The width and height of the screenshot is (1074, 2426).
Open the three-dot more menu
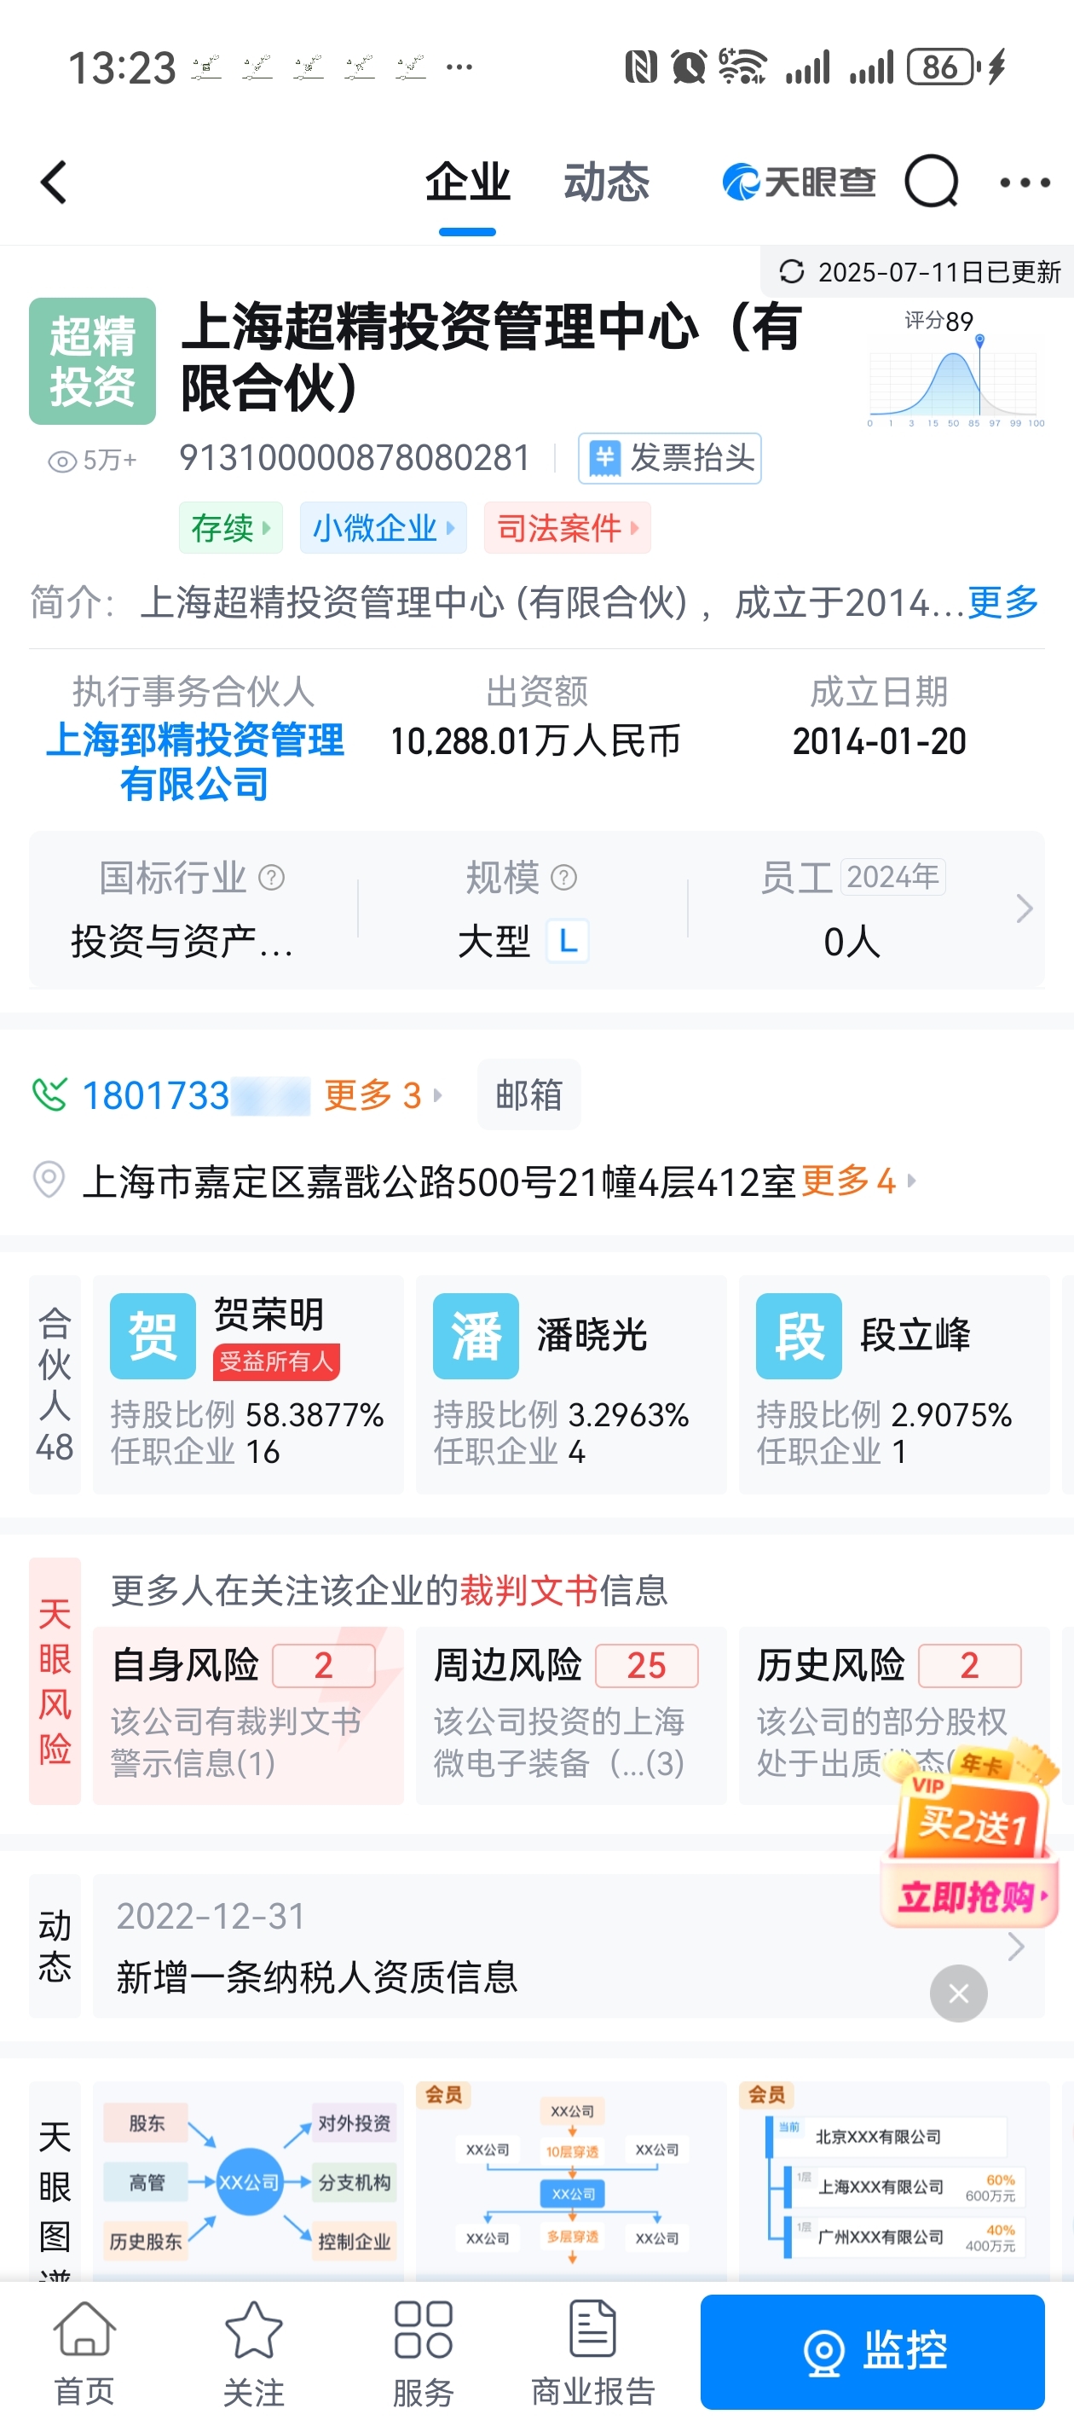click(1024, 182)
